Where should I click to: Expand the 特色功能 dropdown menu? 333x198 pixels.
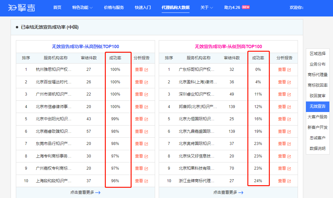pos(82,7)
